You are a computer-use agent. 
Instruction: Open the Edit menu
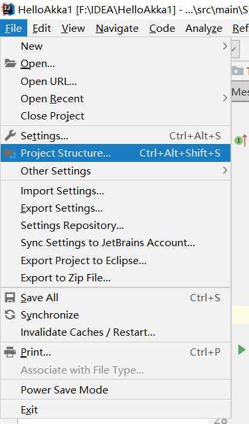pyautogui.click(x=42, y=28)
